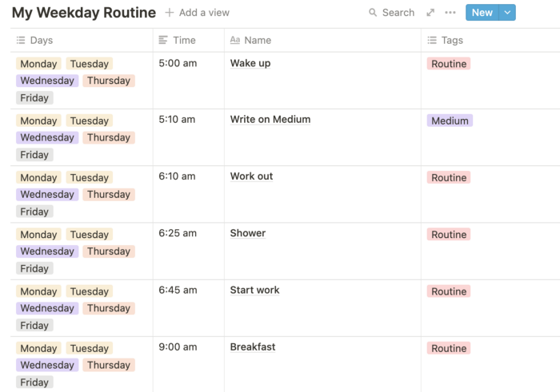
Task: Click the blue New button
Action: tap(482, 13)
